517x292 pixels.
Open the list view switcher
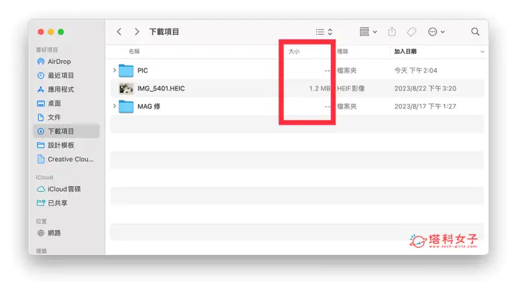pos(324,32)
